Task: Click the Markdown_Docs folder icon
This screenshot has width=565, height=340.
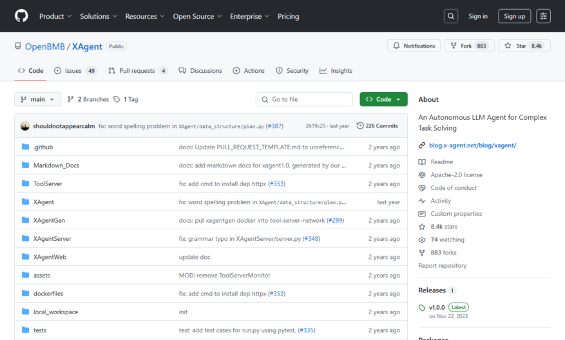Action: 25,165
